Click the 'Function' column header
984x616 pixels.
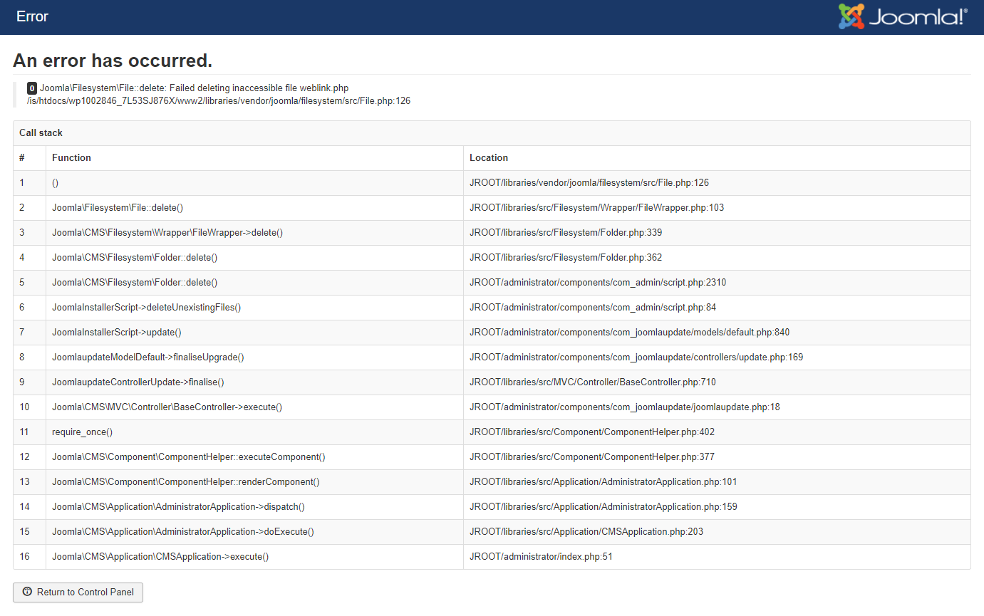(254, 158)
